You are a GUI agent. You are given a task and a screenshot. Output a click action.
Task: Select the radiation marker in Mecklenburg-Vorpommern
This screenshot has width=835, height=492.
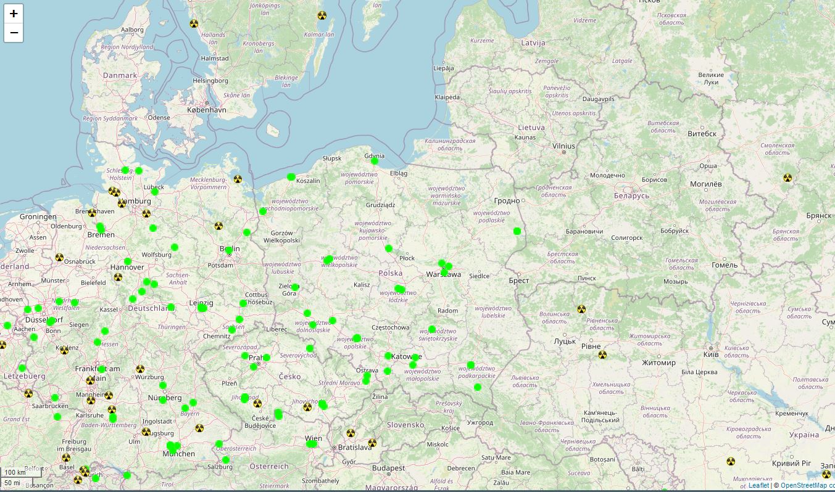[238, 179]
